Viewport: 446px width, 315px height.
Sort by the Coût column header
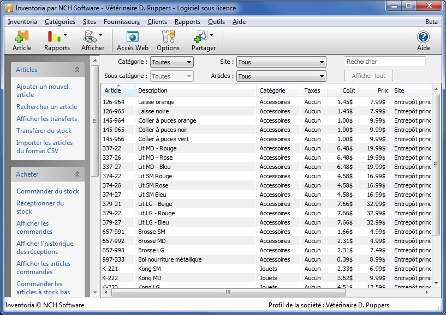[343, 90]
